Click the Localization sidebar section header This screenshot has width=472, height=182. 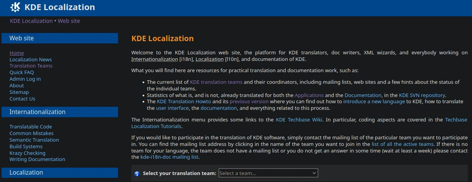60,172
